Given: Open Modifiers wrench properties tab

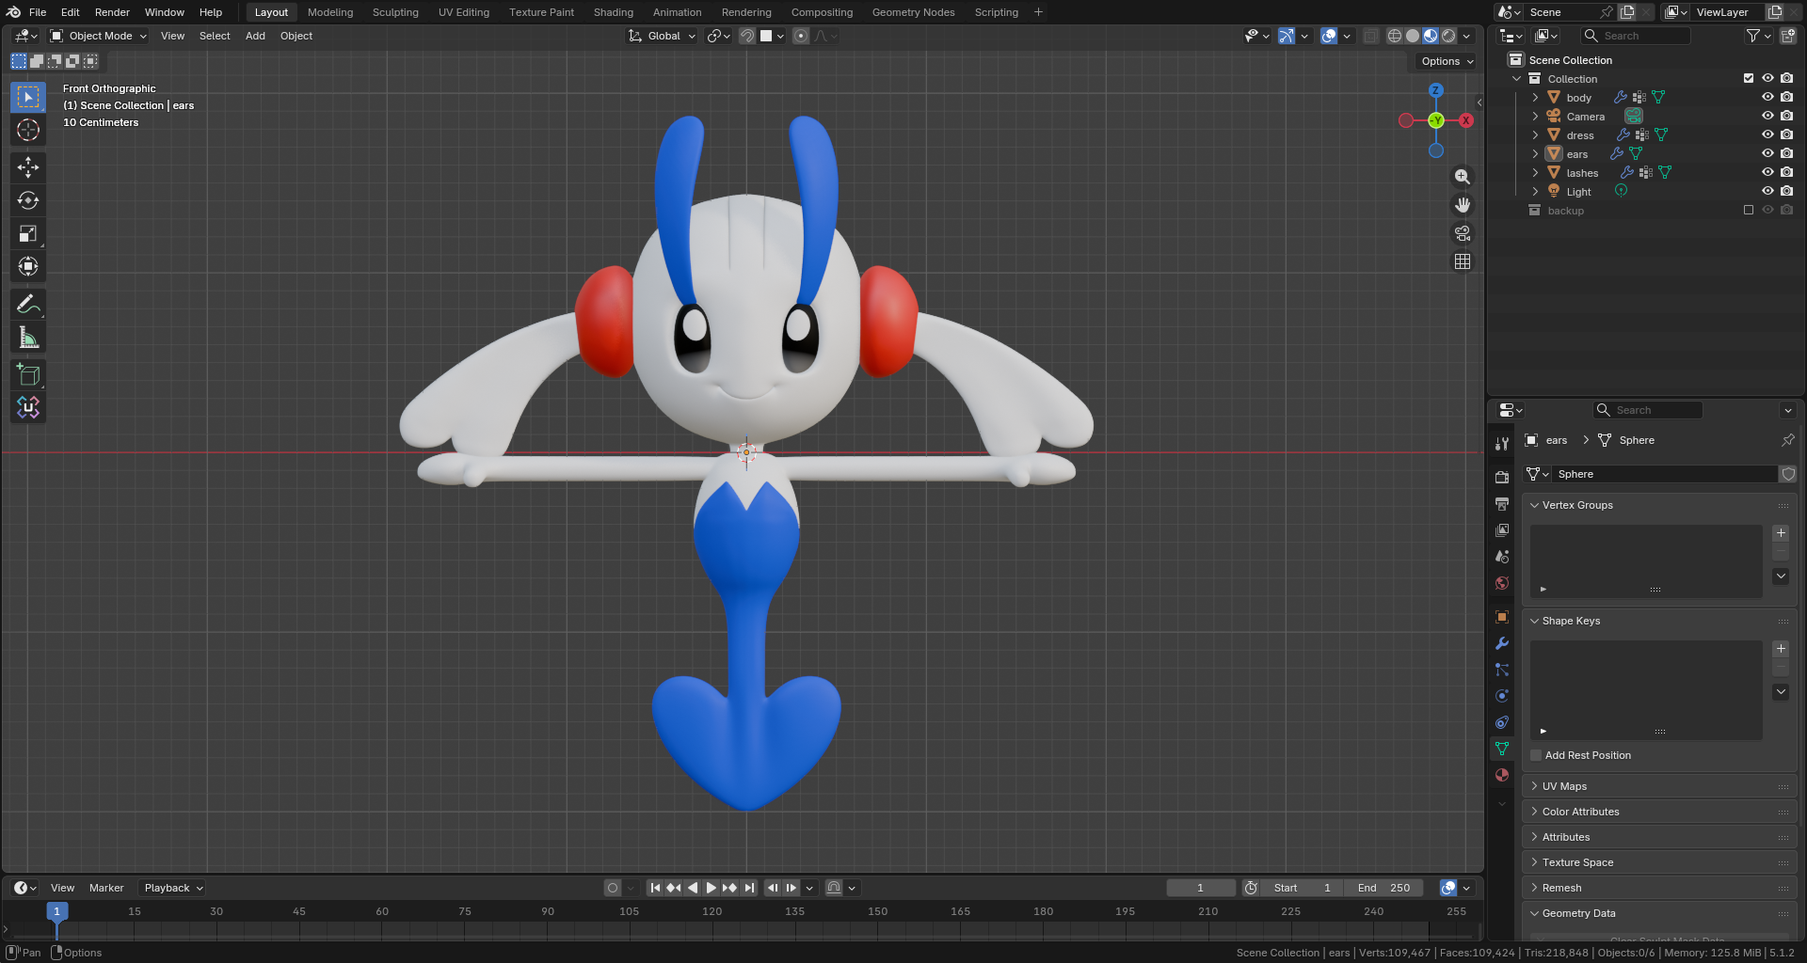Looking at the screenshot, I should tap(1502, 643).
